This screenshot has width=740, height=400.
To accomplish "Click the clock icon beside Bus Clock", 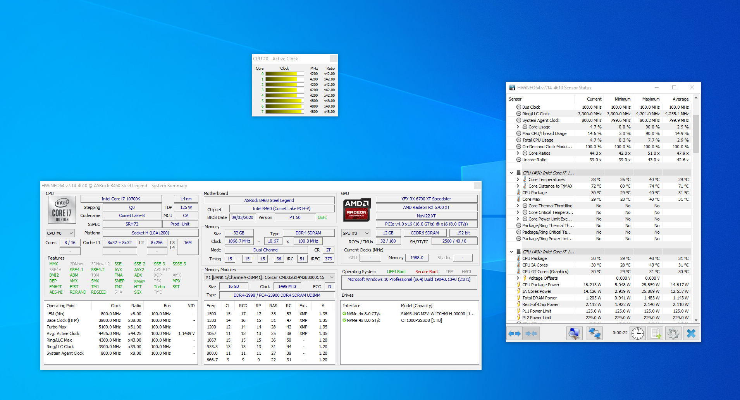I will coord(519,107).
